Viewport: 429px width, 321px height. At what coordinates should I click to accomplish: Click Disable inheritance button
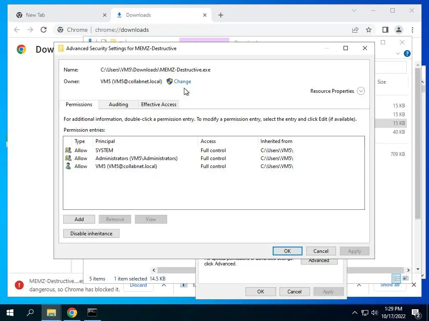coord(91,233)
